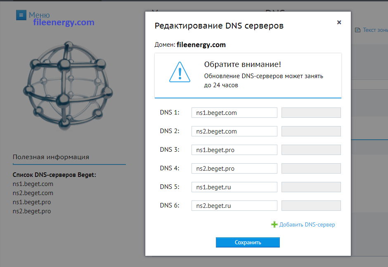388x267 pixels.
Task: Click the Меню label
Action: pos(39,15)
